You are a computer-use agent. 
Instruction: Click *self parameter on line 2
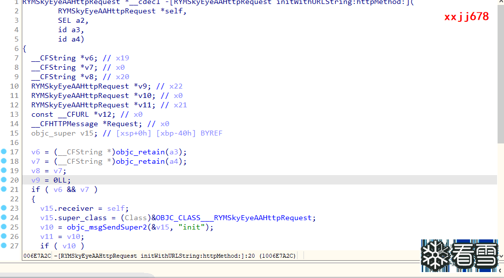pos(171,11)
